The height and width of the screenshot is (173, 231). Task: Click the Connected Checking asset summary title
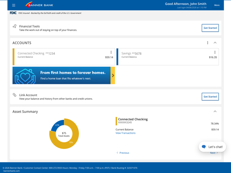133,119
